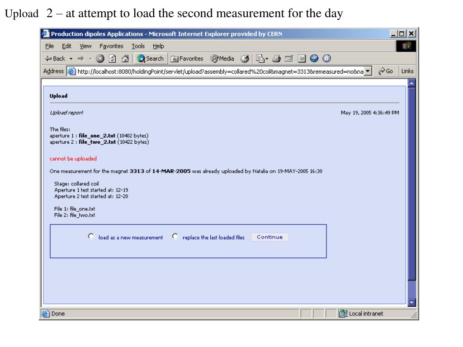
Task: Minimize the Internet Explorer window
Action: pyautogui.click(x=393, y=34)
